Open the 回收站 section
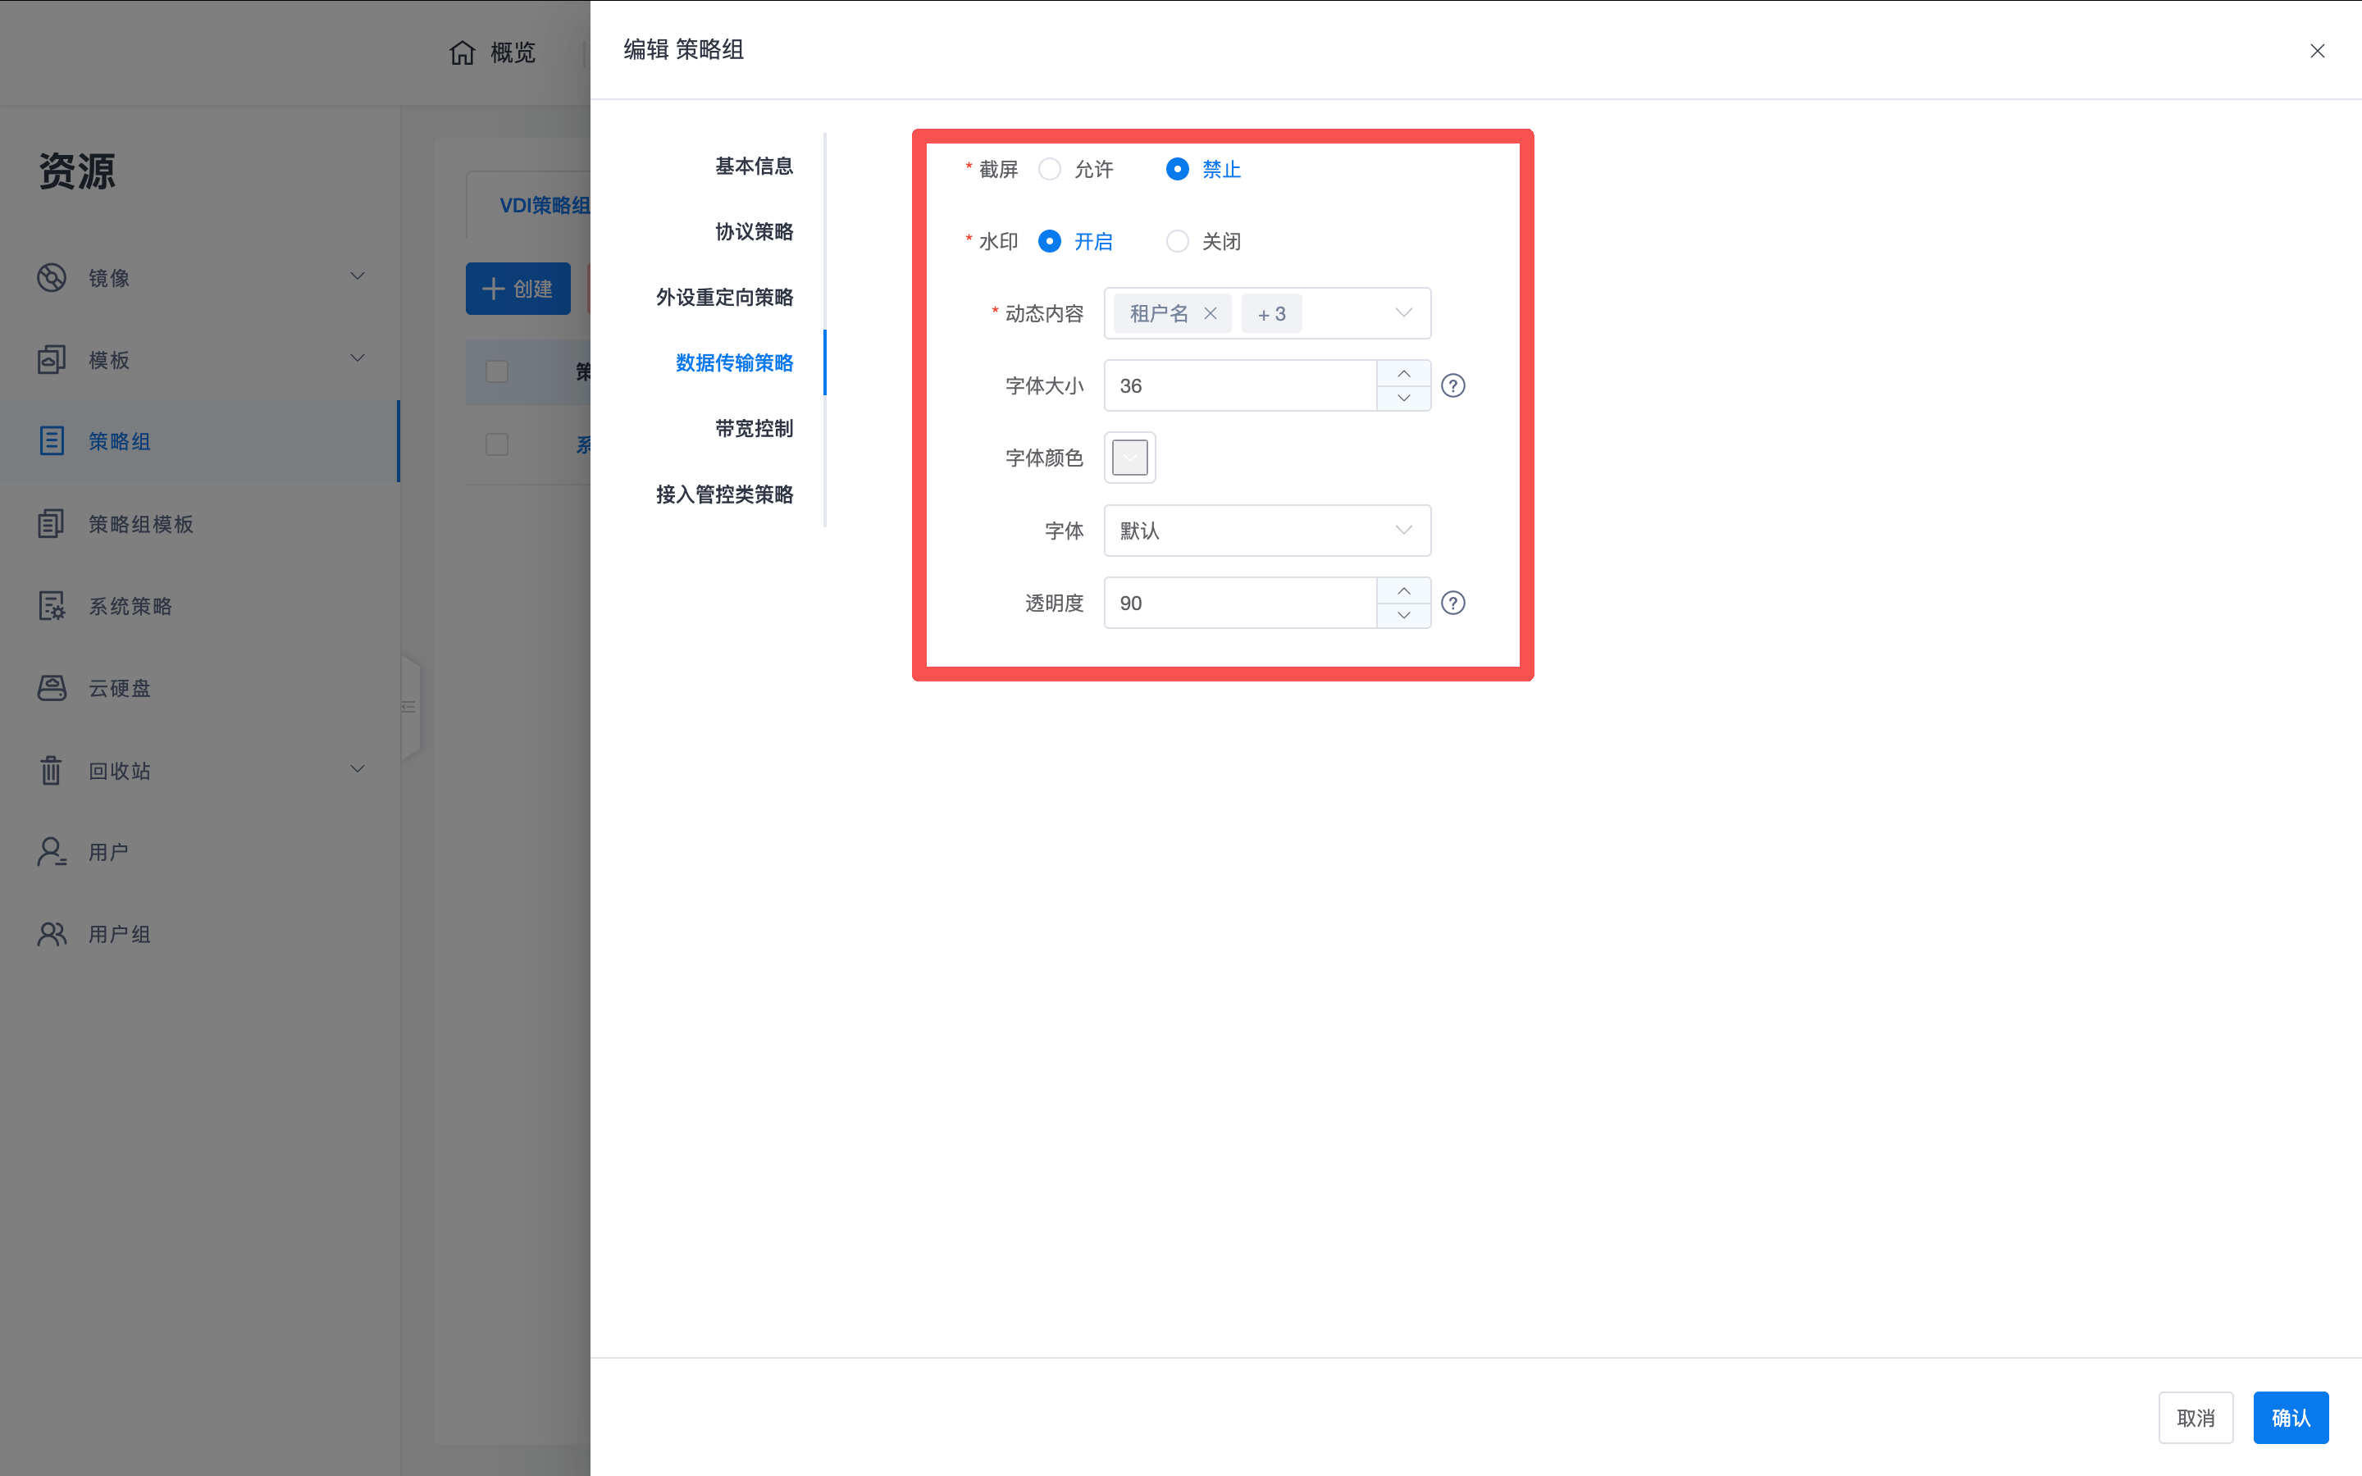Viewport: 2362px width, 1476px height. 119,770
